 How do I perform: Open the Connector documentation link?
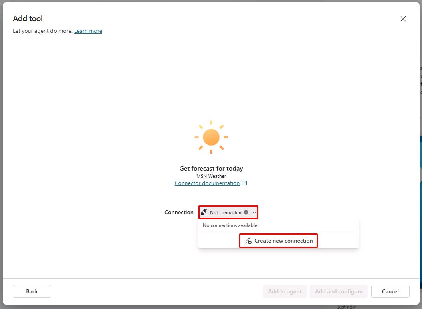207,183
